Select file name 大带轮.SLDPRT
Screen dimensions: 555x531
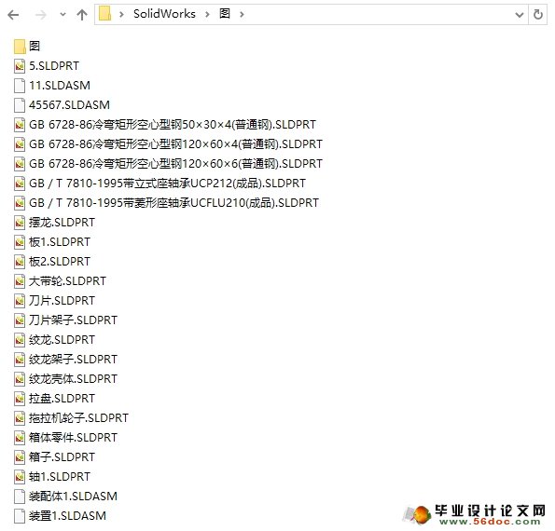67,281
